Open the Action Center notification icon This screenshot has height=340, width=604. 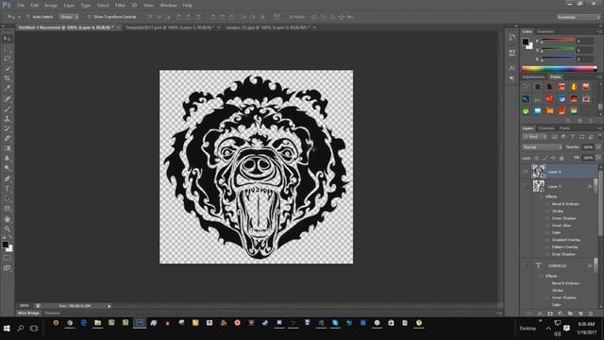[566, 328]
